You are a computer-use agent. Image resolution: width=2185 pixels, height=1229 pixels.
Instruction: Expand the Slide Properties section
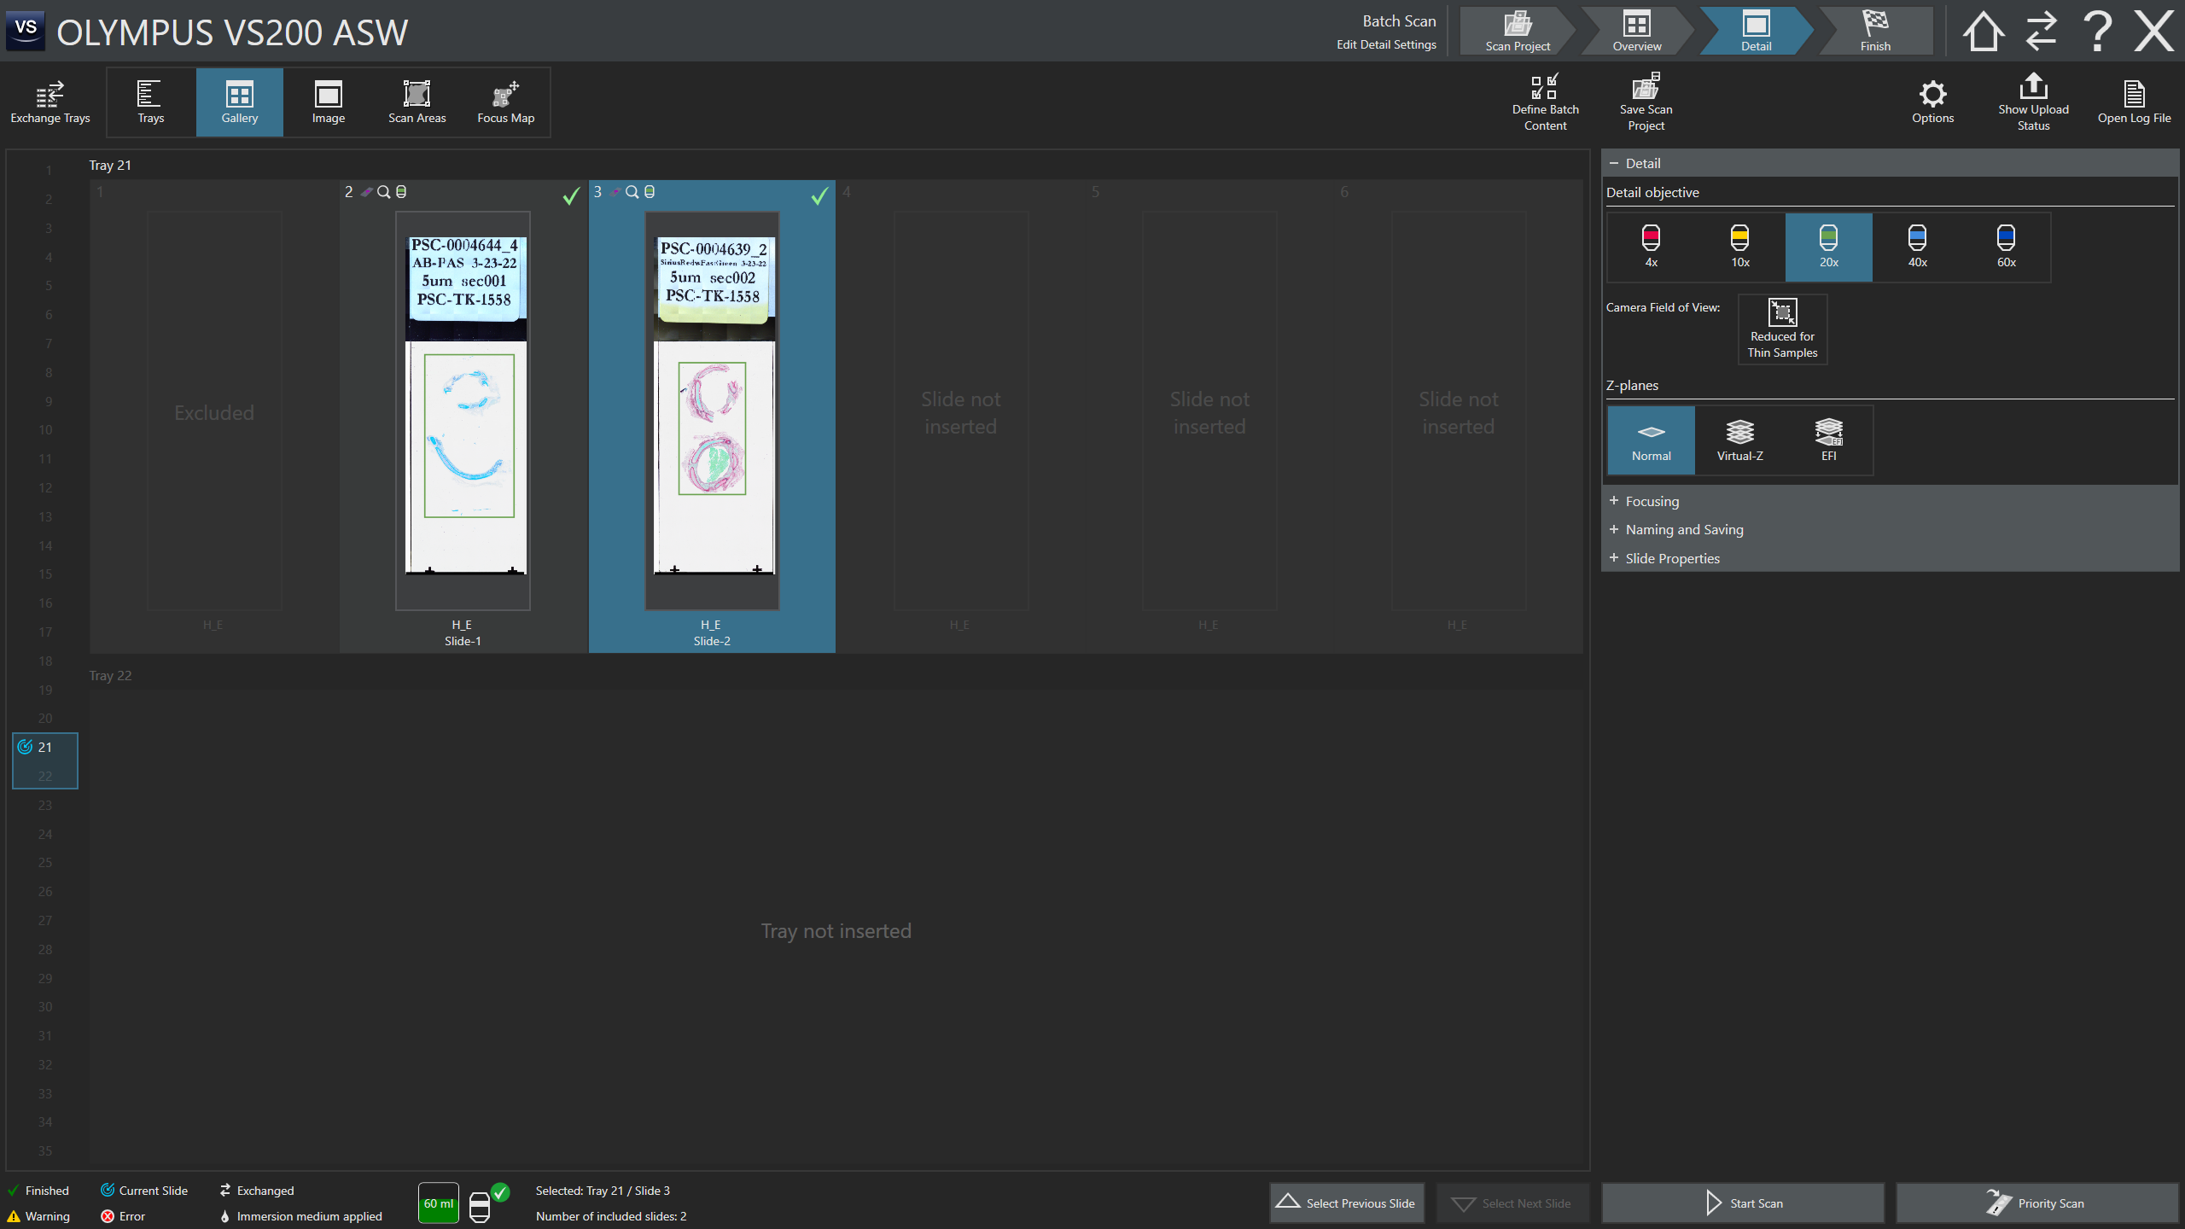click(x=1671, y=558)
